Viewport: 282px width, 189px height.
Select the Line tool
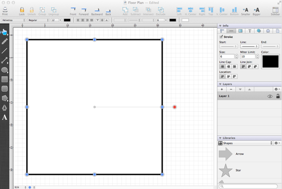[x=5, y=51]
